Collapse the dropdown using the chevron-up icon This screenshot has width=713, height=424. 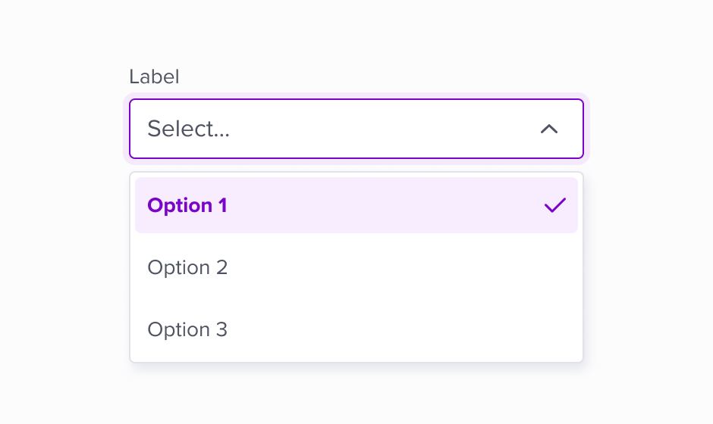[x=549, y=129]
